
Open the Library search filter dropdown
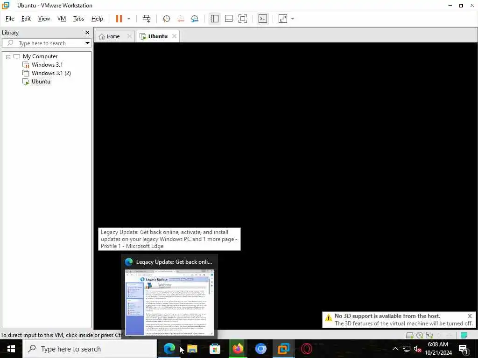[87, 43]
